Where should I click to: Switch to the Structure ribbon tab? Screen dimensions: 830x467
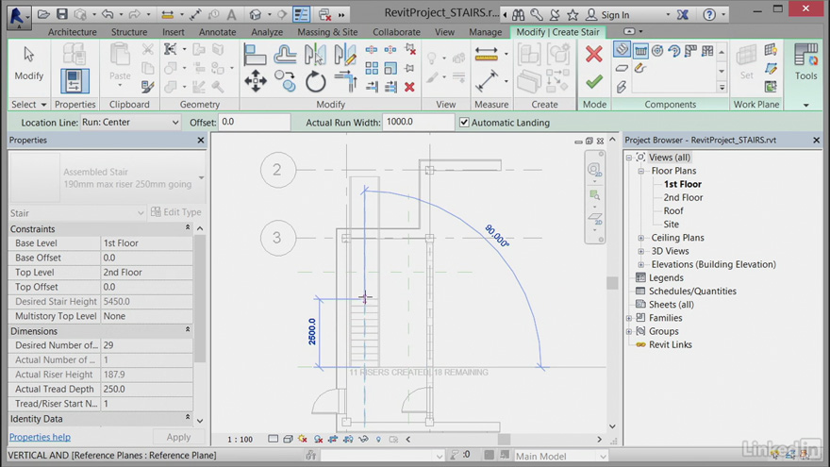click(x=129, y=32)
